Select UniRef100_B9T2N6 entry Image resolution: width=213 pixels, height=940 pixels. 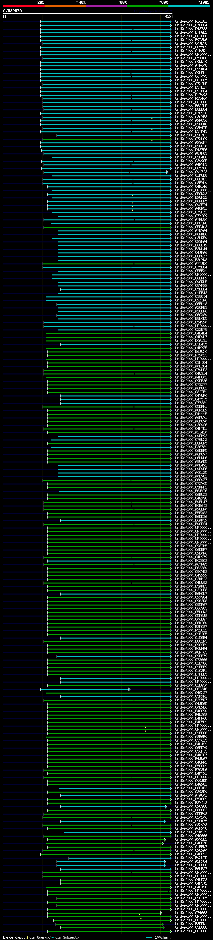(x=191, y=40)
